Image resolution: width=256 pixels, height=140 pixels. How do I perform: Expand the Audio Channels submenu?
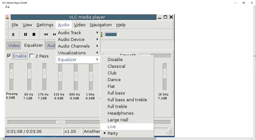coord(78,46)
